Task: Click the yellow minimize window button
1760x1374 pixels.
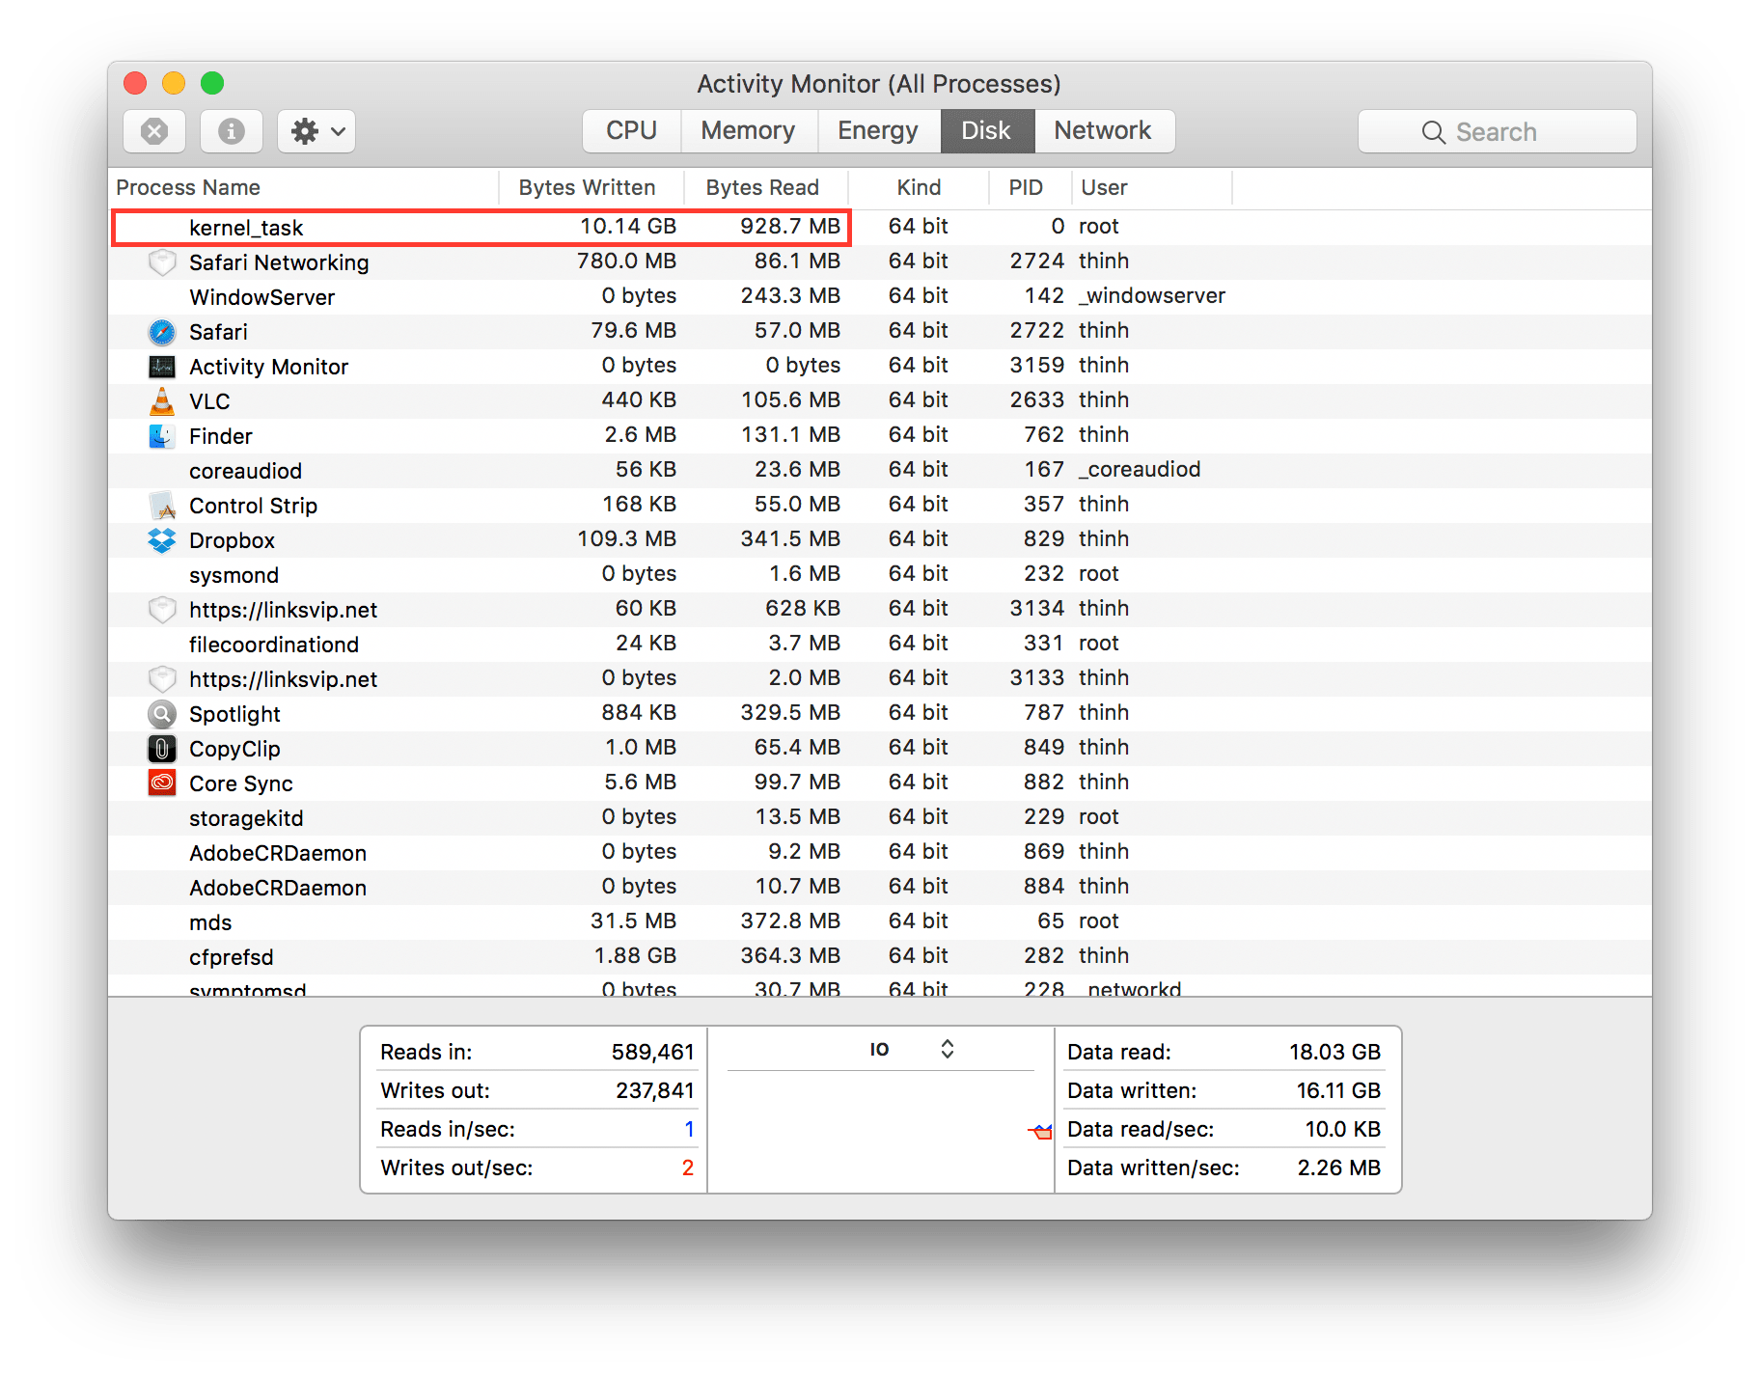Action: tap(174, 83)
